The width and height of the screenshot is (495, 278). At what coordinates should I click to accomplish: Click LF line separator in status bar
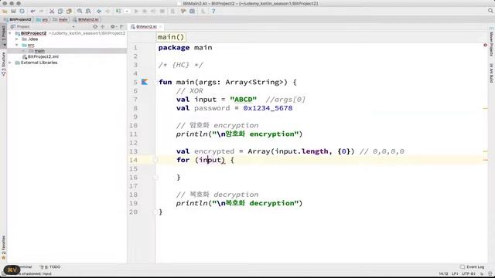point(455,273)
